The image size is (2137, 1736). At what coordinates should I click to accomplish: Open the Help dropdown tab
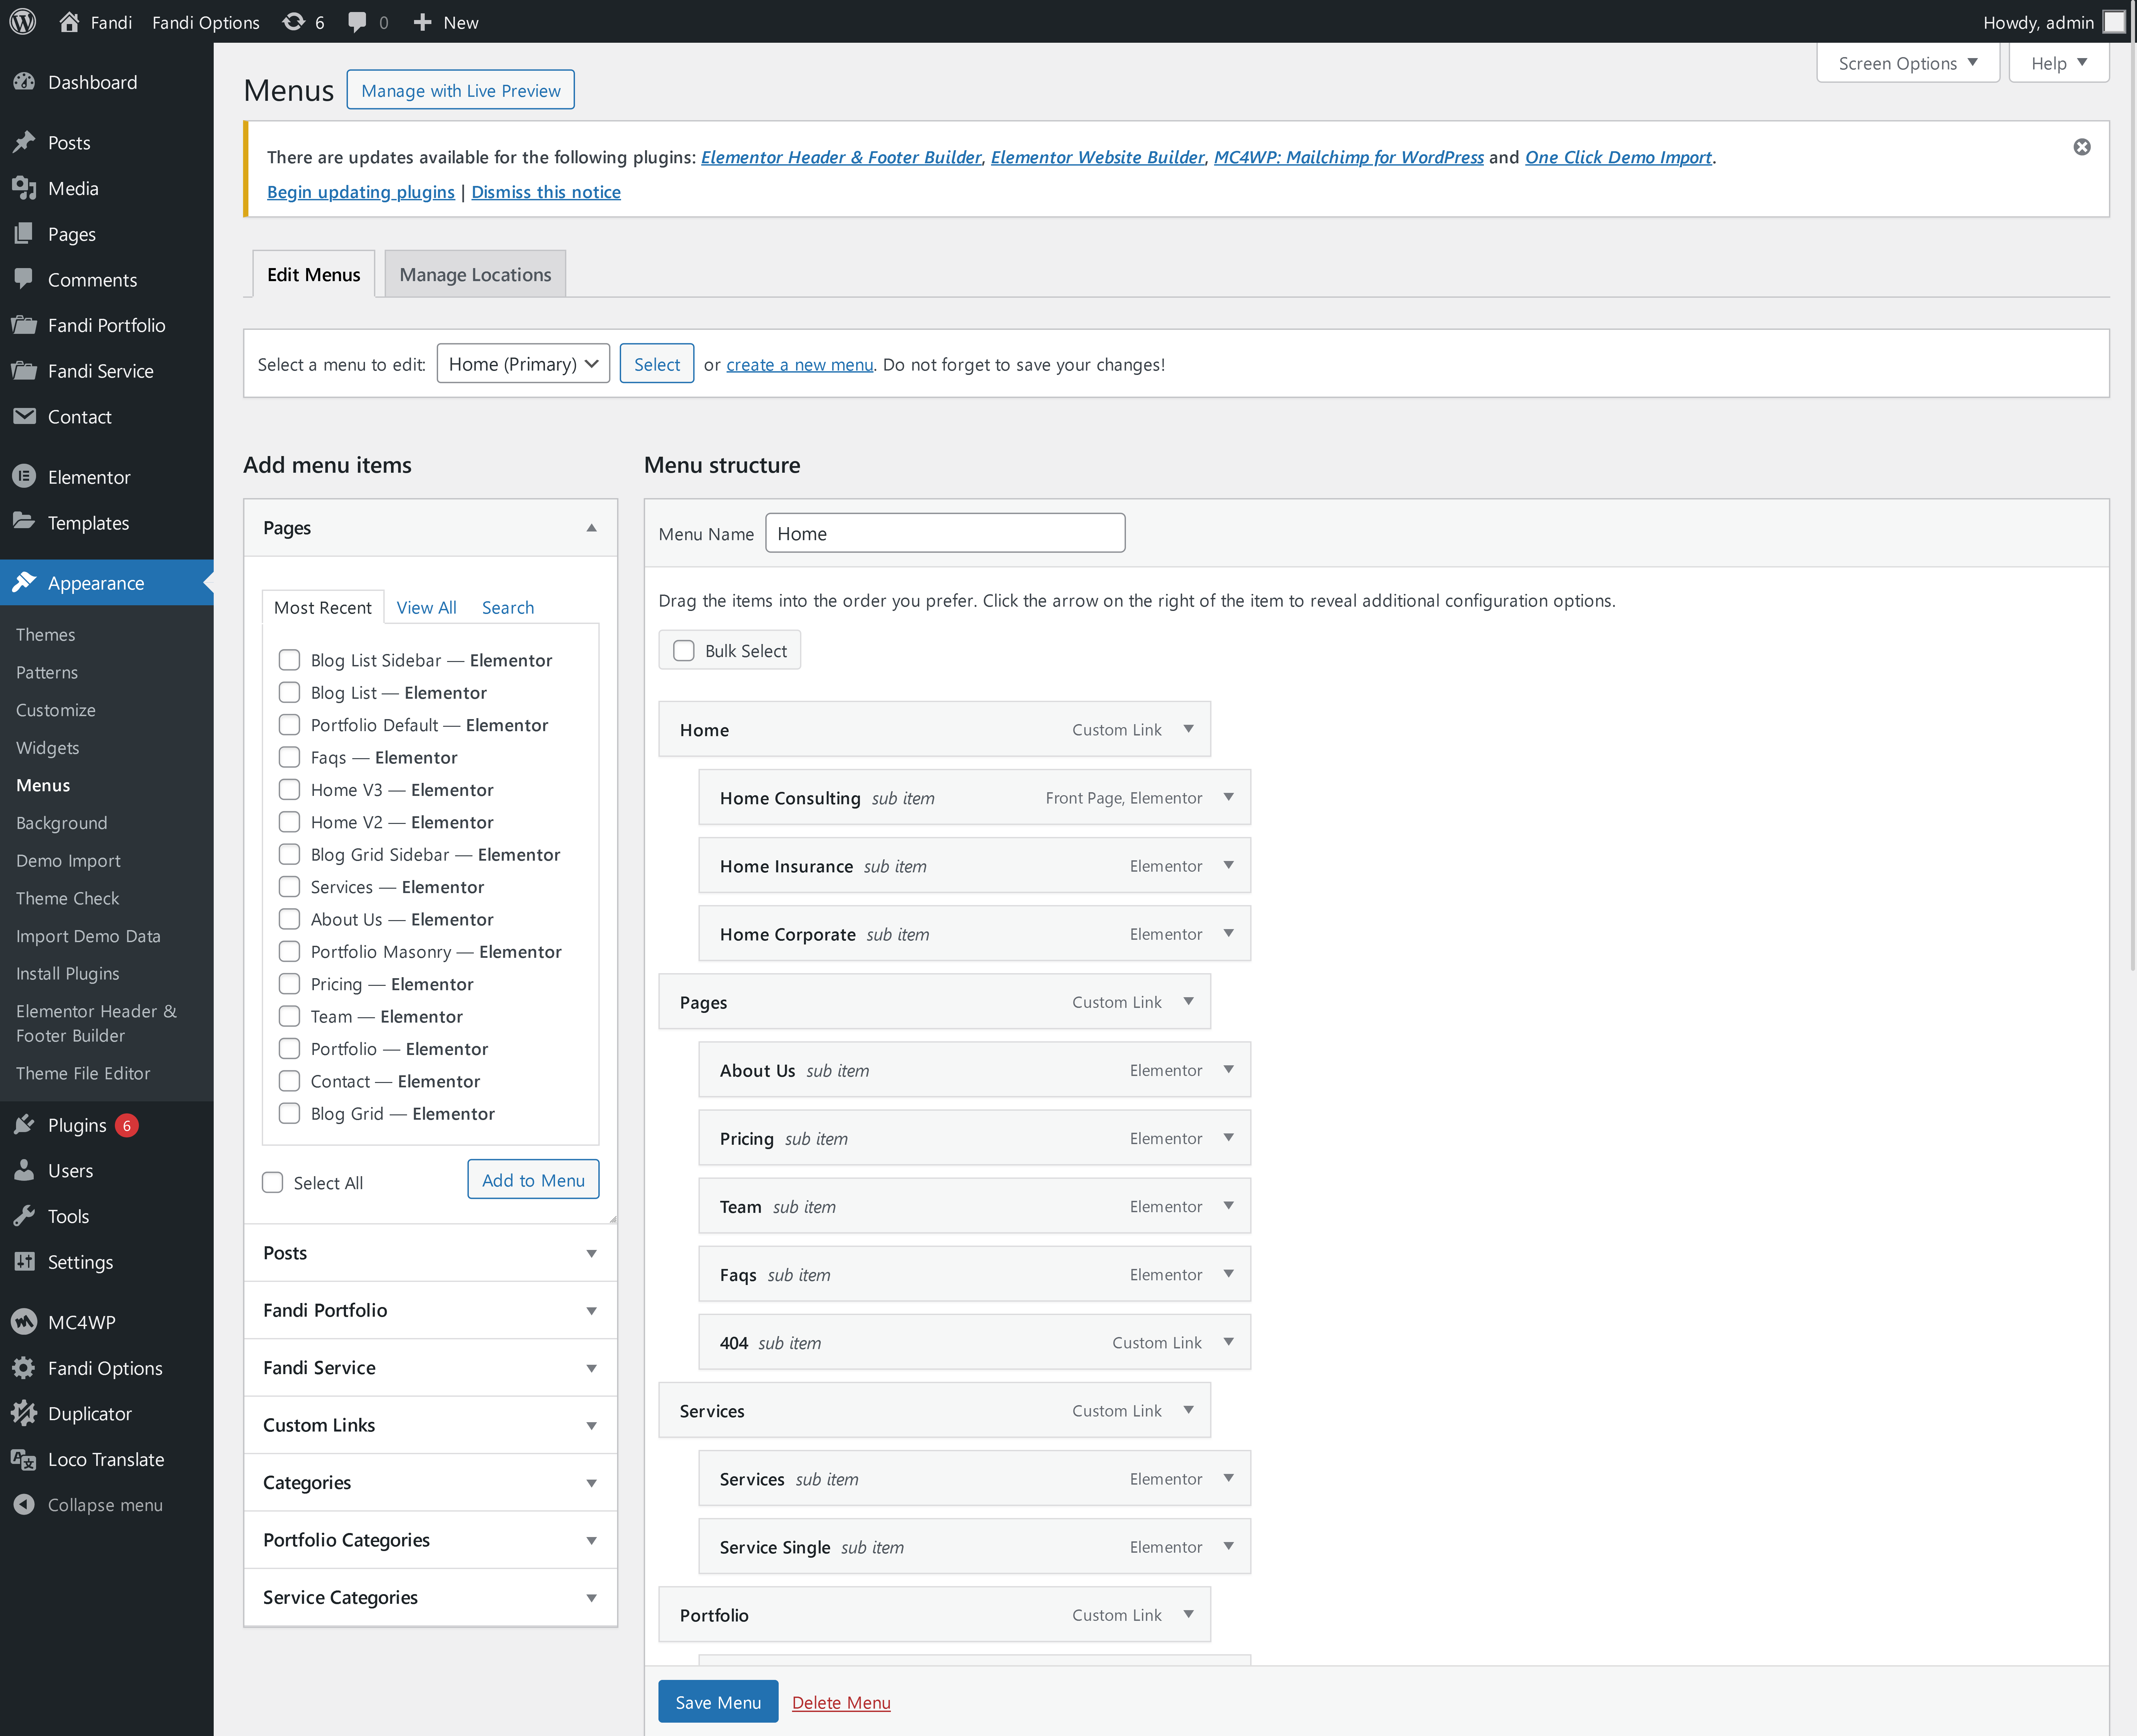(2059, 63)
